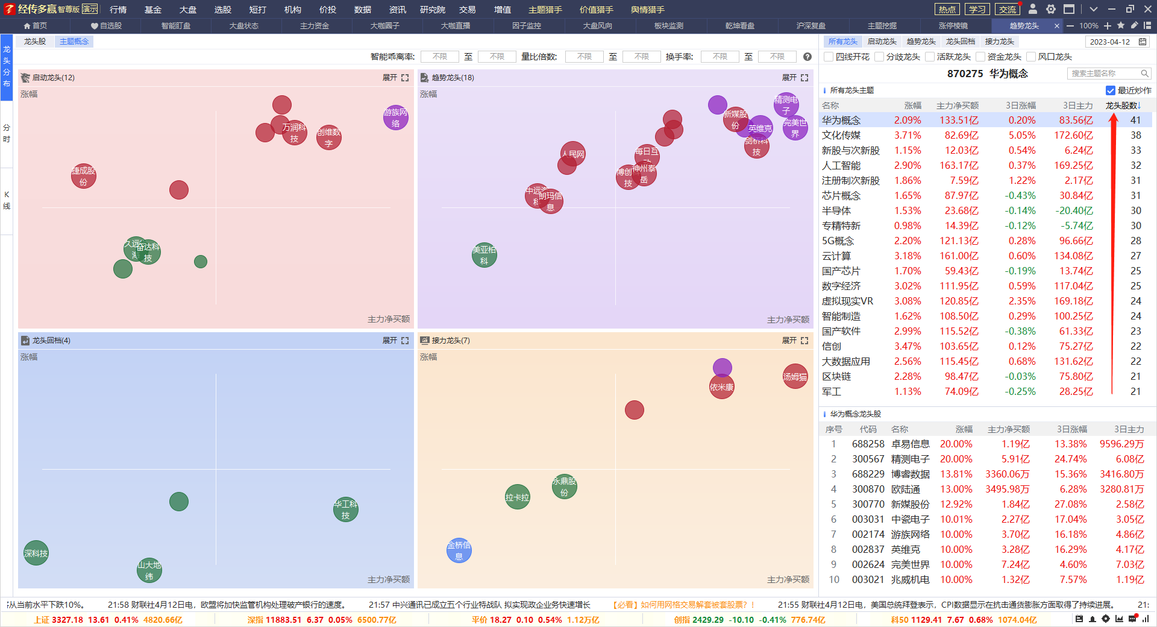The height and width of the screenshot is (627, 1157).
Task: Toggle the 资金龙头 checkbox
Action: [x=981, y=57]
